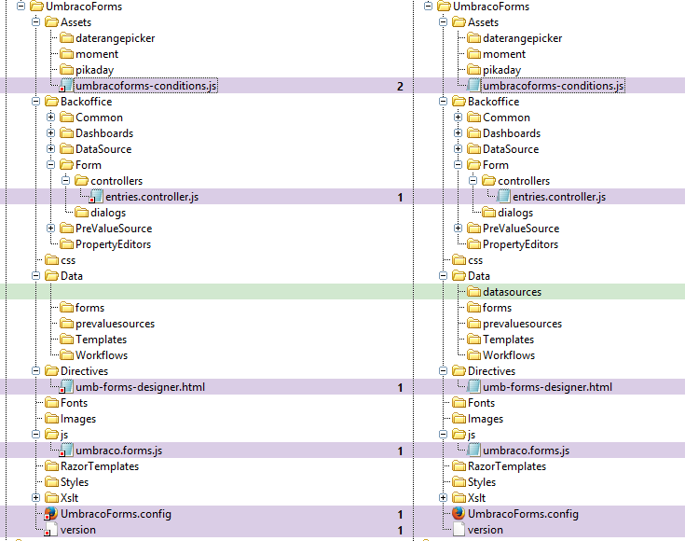685x541 pixels.
Task: Click left pane Styles folder icon
Action: click(51, 481)
